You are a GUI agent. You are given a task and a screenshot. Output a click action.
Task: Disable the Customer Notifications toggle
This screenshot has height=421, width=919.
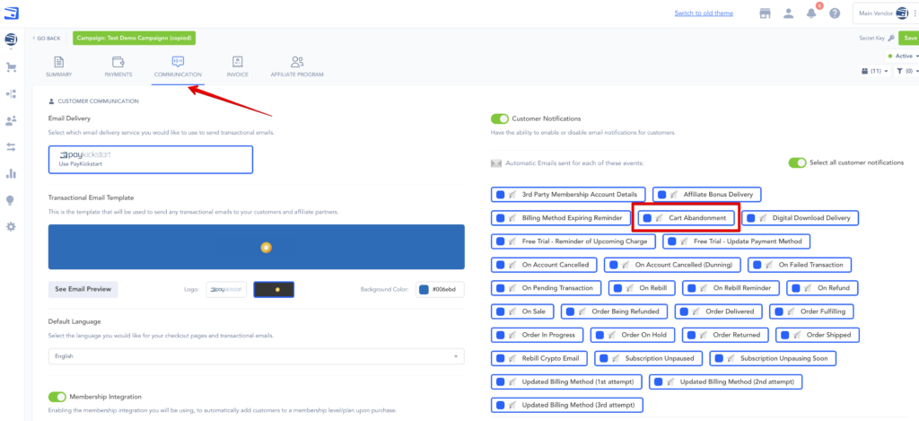pyautogui.click(x=500, y=118)
